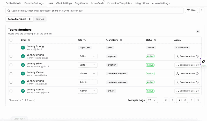Click the search magnifier icon
The height and width of the screenshot is (121, 207).
point(9,11)
